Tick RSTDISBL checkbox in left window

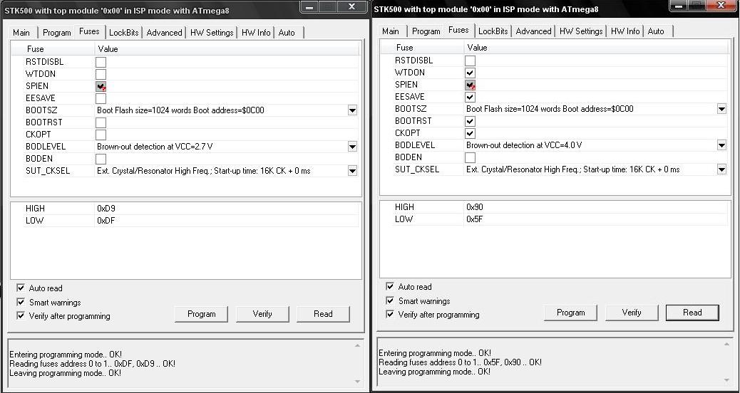click(x=101, y=62)
